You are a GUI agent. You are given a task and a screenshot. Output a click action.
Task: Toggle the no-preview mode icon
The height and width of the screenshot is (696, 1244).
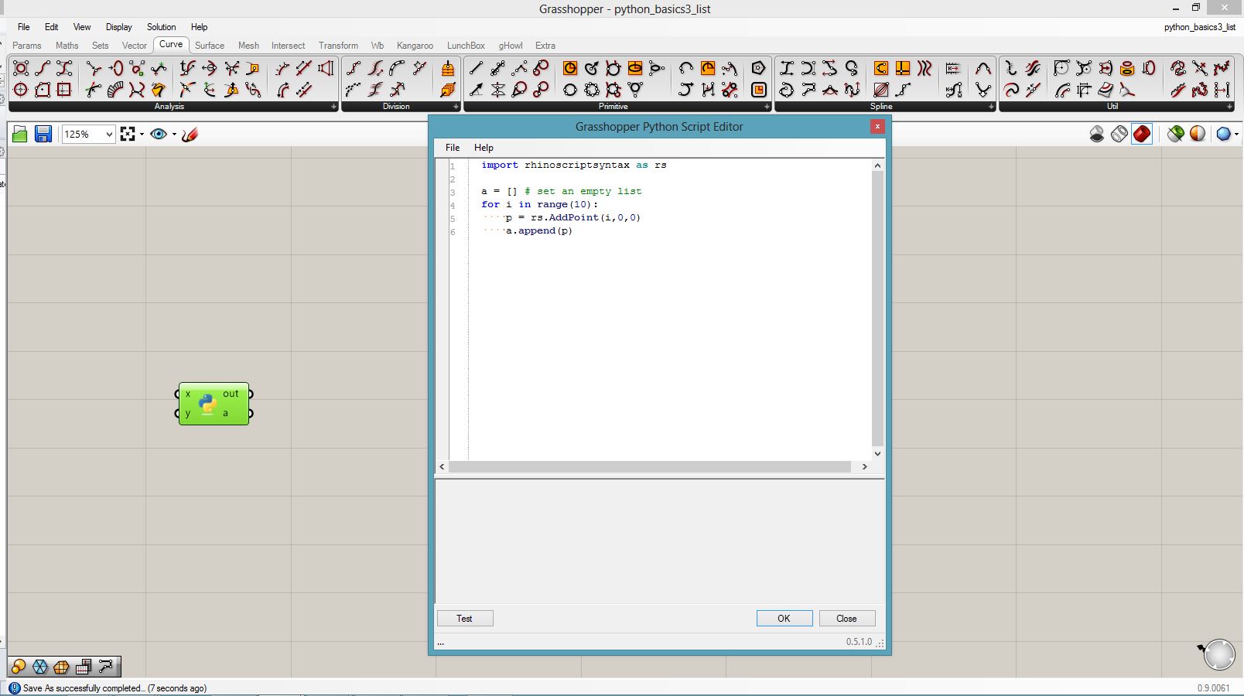click(x=1097, y=135)
